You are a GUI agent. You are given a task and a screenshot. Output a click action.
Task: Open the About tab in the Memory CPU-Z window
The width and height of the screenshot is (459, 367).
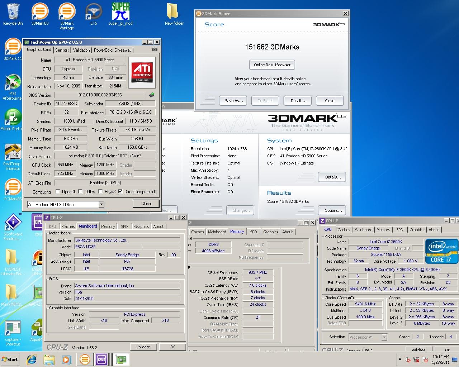click(x=287, y=232)
